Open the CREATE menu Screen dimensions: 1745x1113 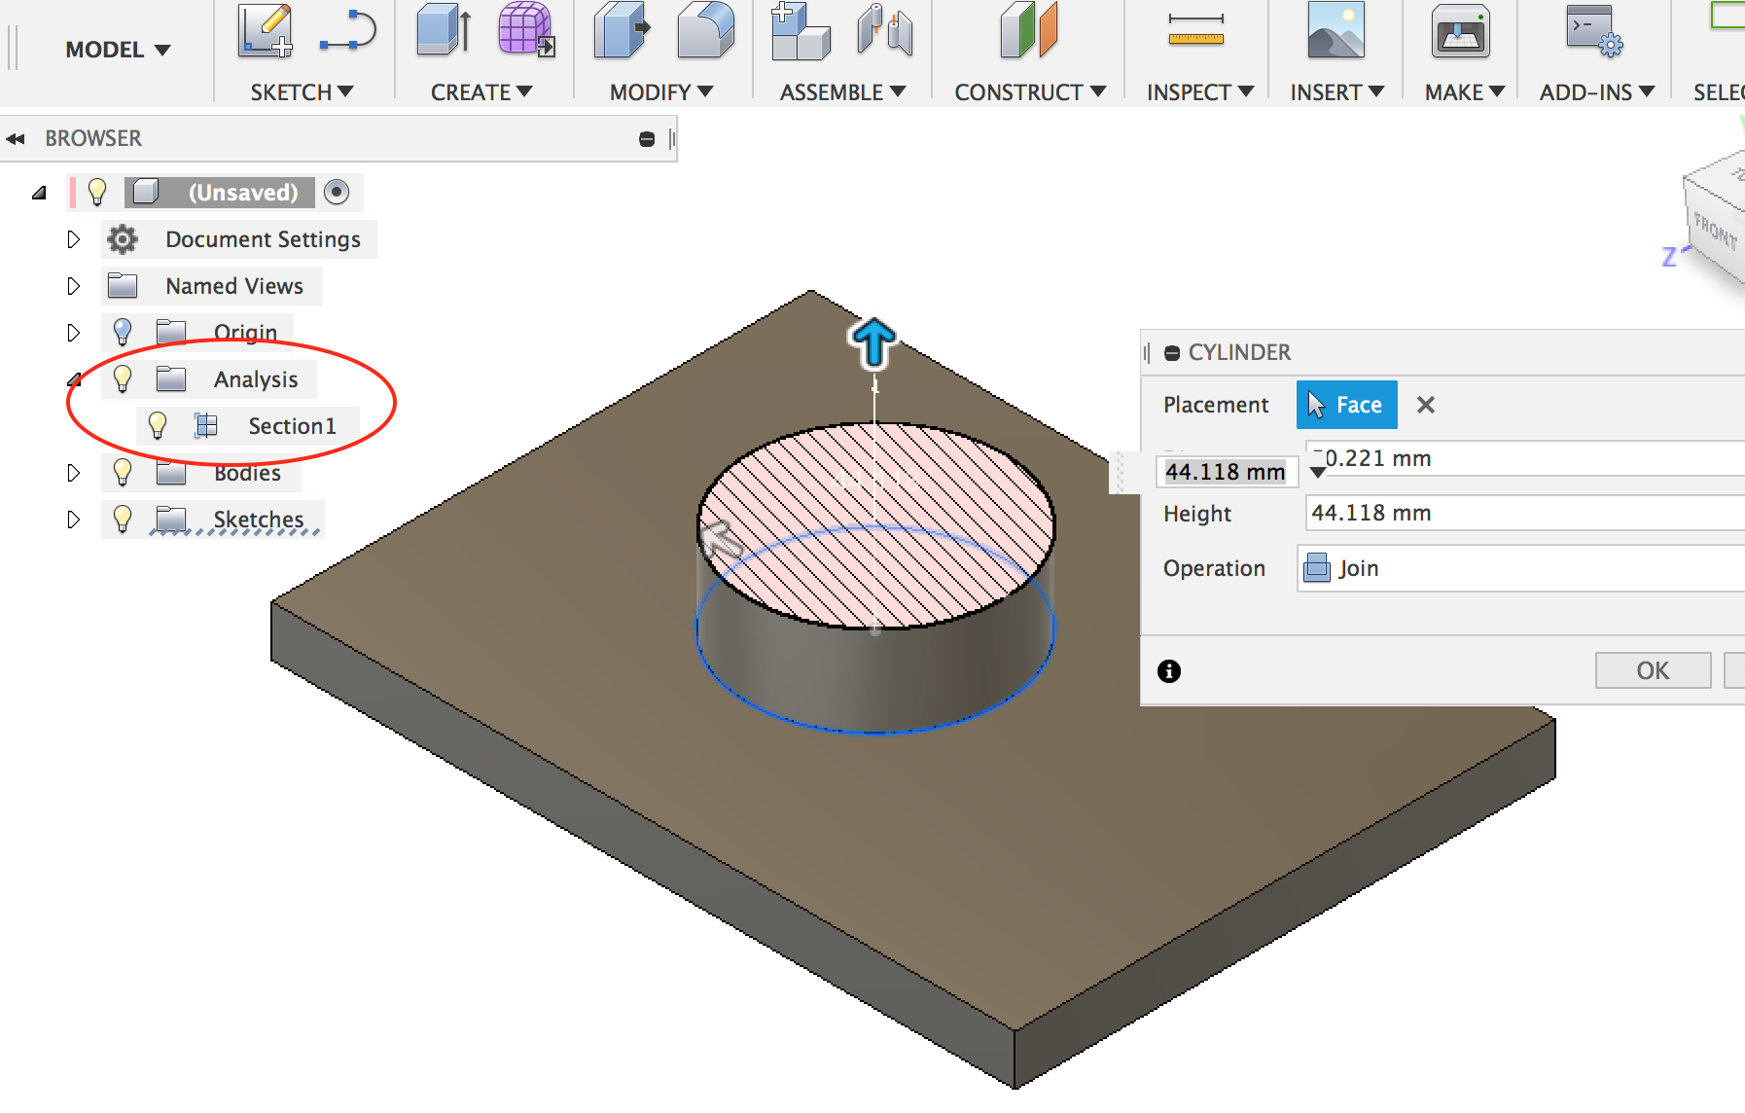coord(481,92)
